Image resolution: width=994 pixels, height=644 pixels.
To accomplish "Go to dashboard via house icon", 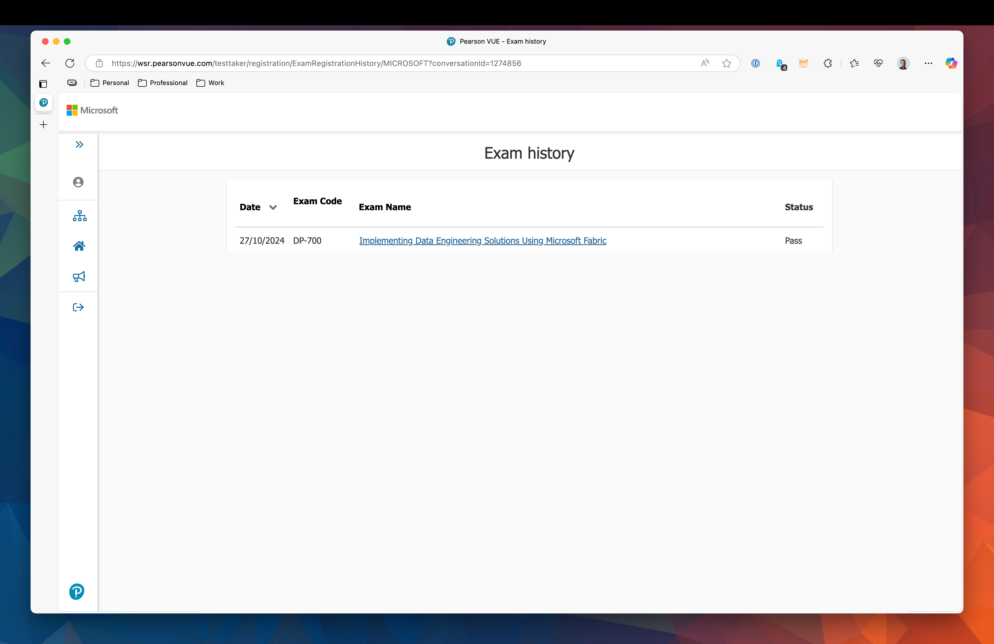I will point(79,246).
